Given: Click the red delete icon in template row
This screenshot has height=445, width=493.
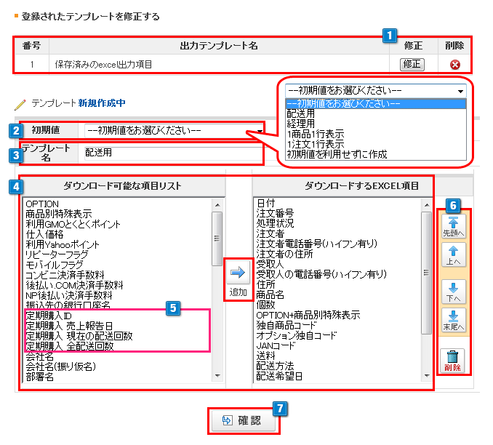Looking at the screenshot, I should (455, 64).
